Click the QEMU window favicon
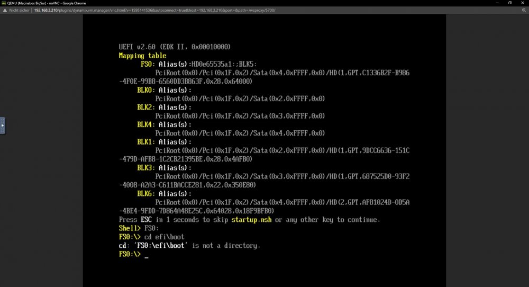 pyautogui.click(x=4, y=3)
